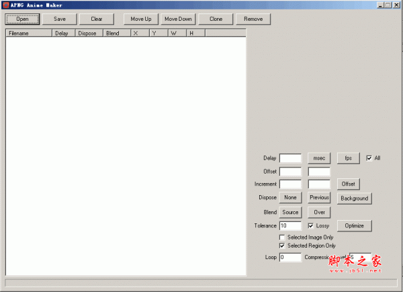Screen dimensions: 403x292
Task: Minimize the APNG Anime Maker window
Action: (x=380, y=5)
